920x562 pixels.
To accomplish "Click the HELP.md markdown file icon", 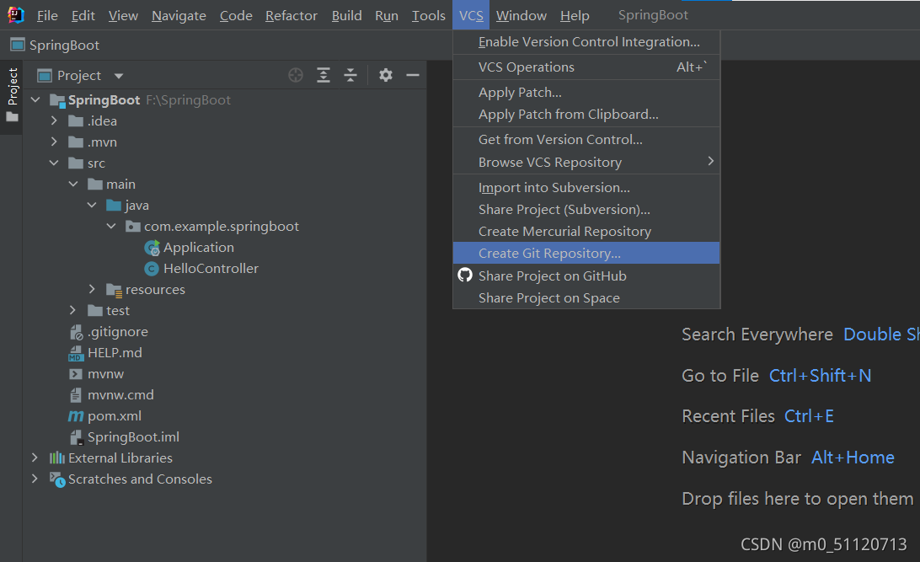I will pos(76,353).
